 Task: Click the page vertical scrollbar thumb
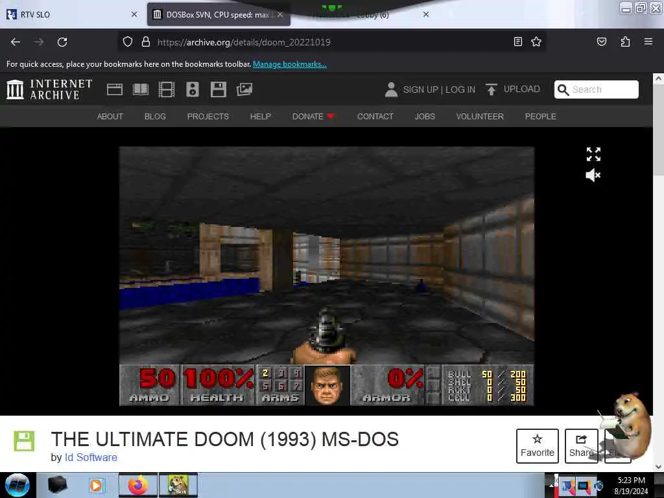pos(658,131)
